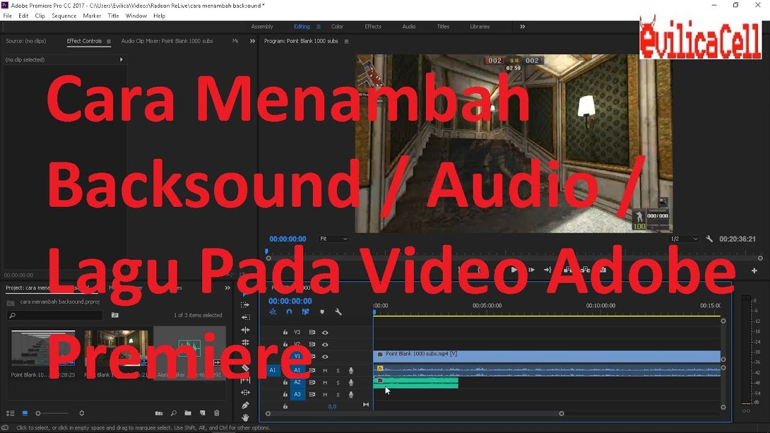770x433 pixels.
Task: Select the Track Select Forward tool
Action: coord(245,305)
